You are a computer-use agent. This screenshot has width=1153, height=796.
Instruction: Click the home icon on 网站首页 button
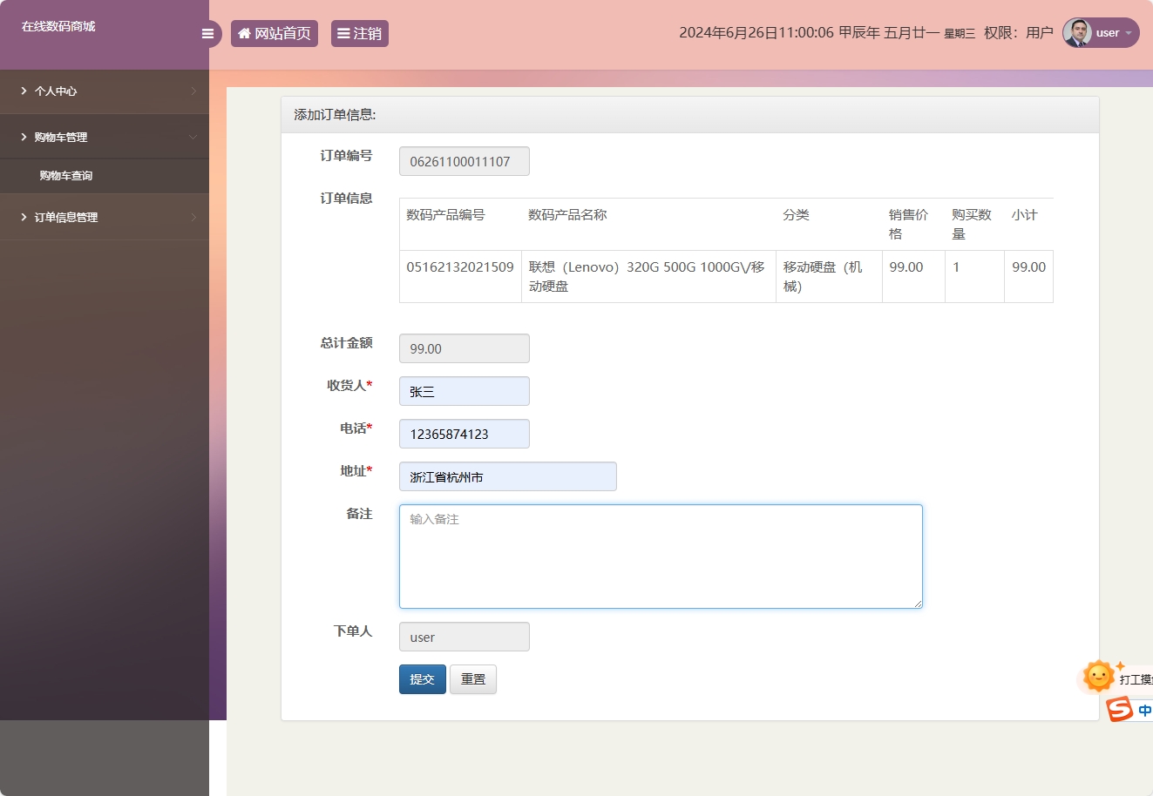pos(244,33)
